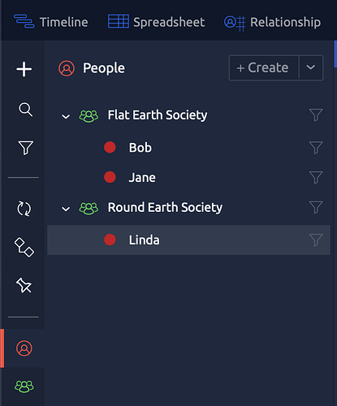This screenshot has width=337, height=406.
Task: Open the search magnifier tool
Action: coord(25,110)
